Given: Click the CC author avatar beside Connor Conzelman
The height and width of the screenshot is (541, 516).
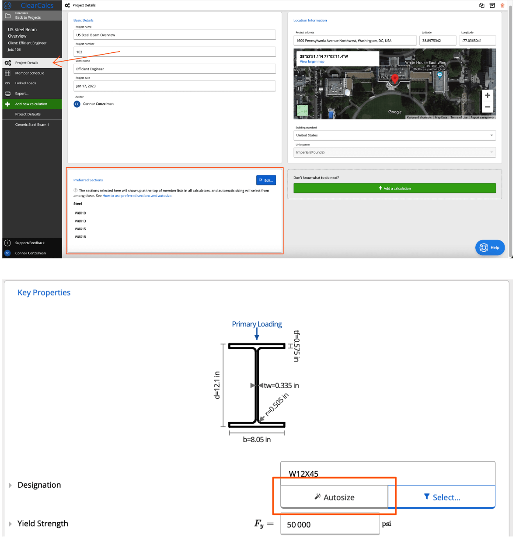Looking at the screenshot, I should [77, 104].
